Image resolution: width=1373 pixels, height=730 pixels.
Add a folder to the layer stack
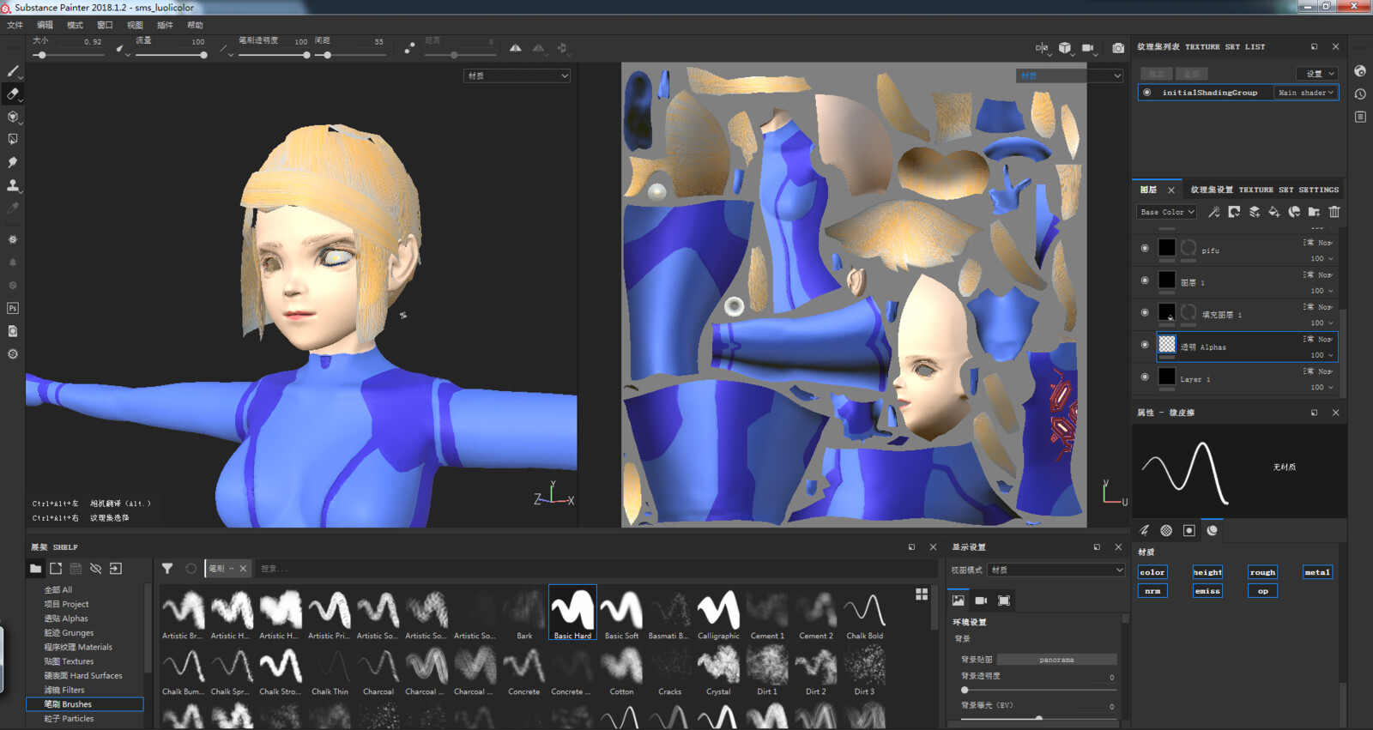click(x=1314, y=212)
